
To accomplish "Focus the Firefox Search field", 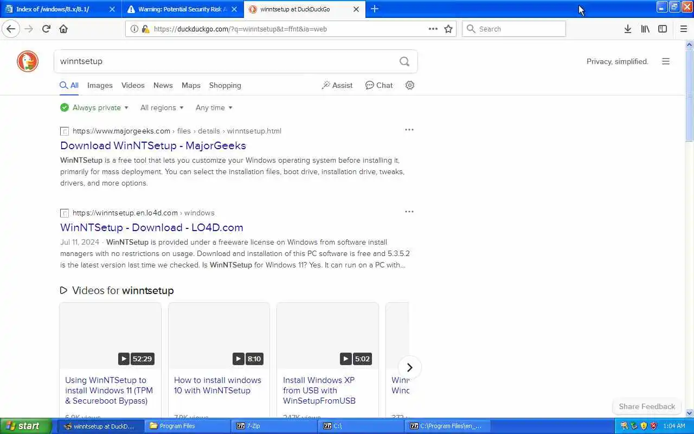I will [x=513, y=29].
